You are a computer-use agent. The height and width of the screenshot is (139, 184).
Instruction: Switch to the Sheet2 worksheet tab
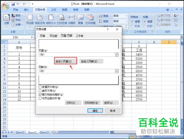coord(32,132)
